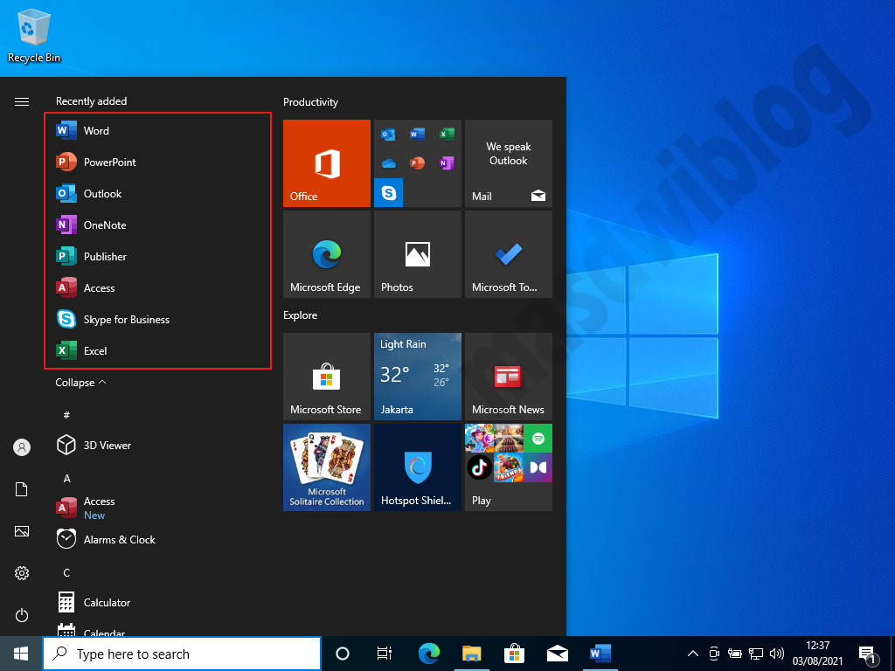The width and height of the screenshot is (895, 671).
Task: Show hidden system tray icons
Action: [x=693, y=654]
